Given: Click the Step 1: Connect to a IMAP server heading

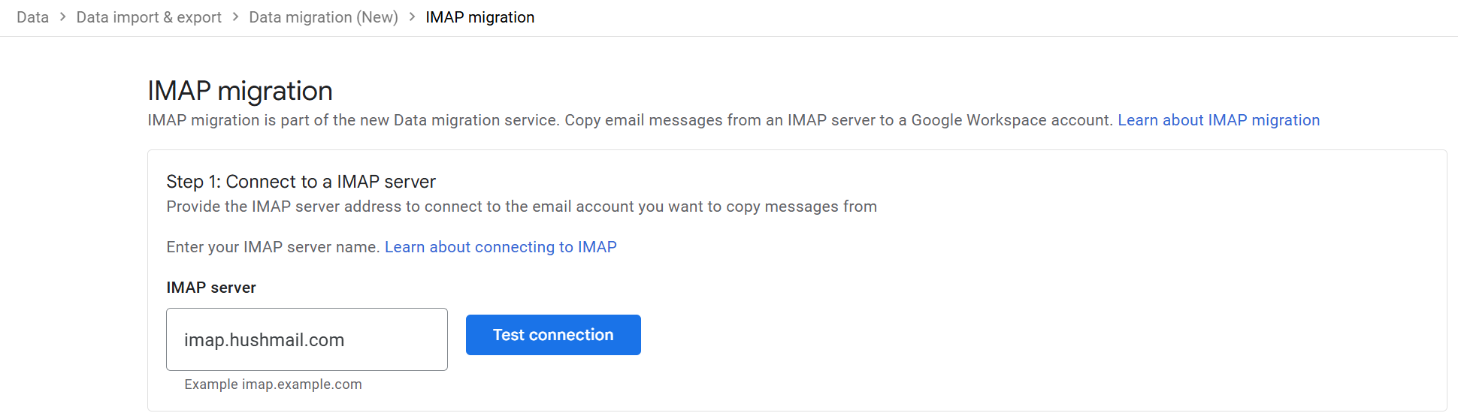Looking at the screenshot, I should point(301,182).
